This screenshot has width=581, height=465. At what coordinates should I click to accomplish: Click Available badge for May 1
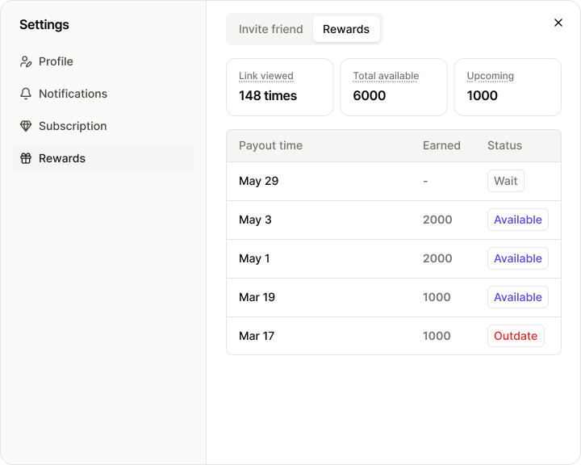coord(517,258)
